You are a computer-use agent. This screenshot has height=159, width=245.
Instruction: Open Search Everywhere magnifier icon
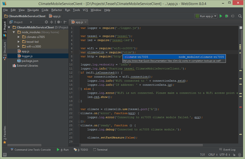(x=240, y=16)
